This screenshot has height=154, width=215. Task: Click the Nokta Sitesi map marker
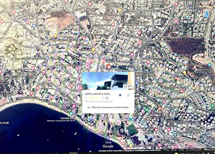[x=175, y=55]
